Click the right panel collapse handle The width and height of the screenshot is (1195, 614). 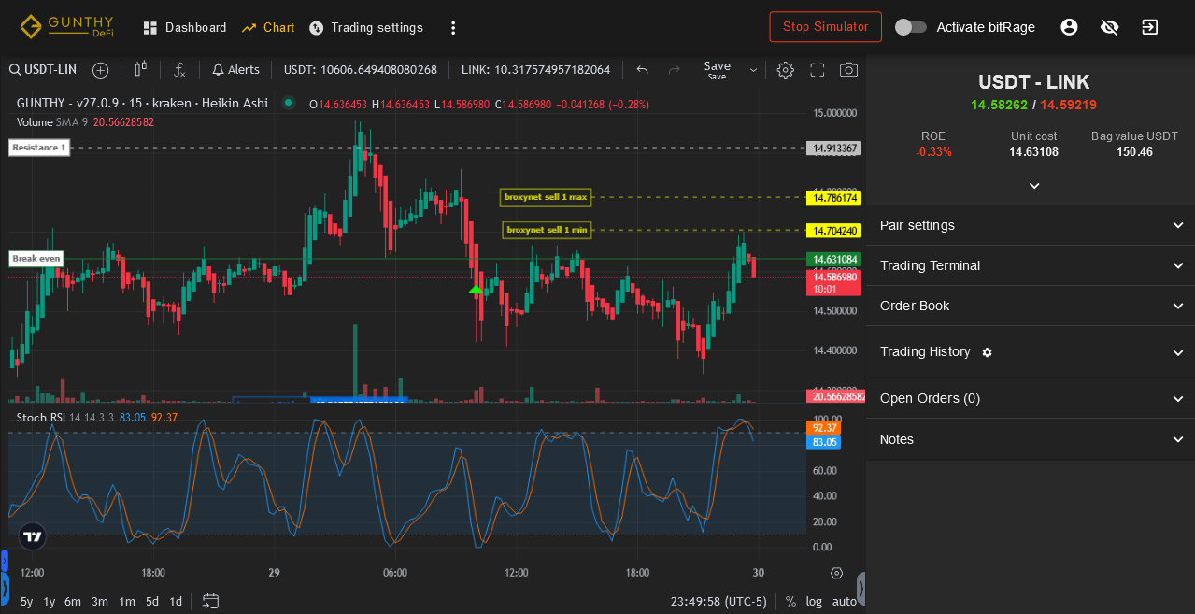[861, 588]
